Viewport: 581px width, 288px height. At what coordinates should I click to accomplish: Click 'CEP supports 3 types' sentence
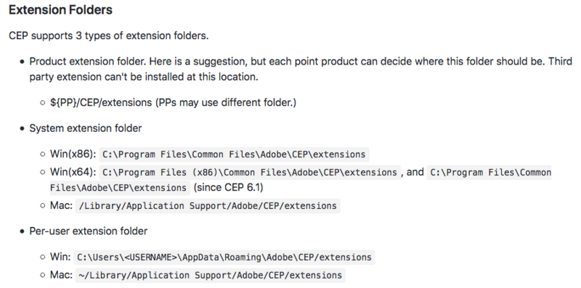click(108, 36)
